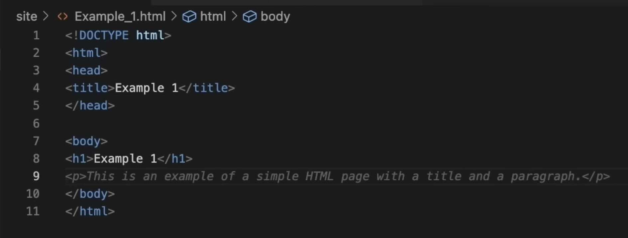The height and width of the screenshot is (238, 628).
Task: Select the angle brackets icon in breadcrumb
Action: click(x=62, y=16)
